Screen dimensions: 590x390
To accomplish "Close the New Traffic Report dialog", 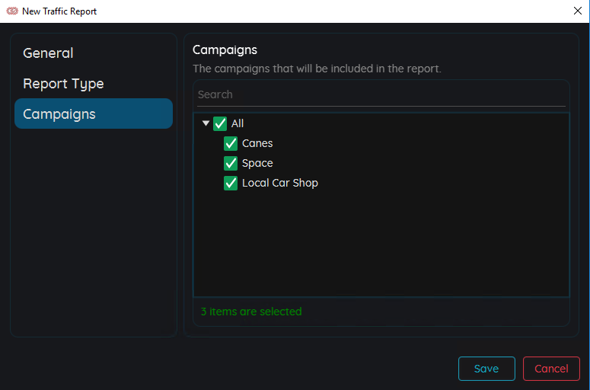I will [578, 11].
